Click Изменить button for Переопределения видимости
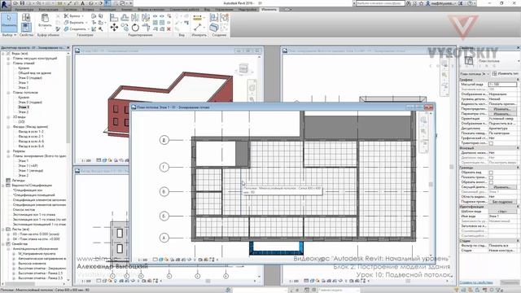 click(501, 109)
